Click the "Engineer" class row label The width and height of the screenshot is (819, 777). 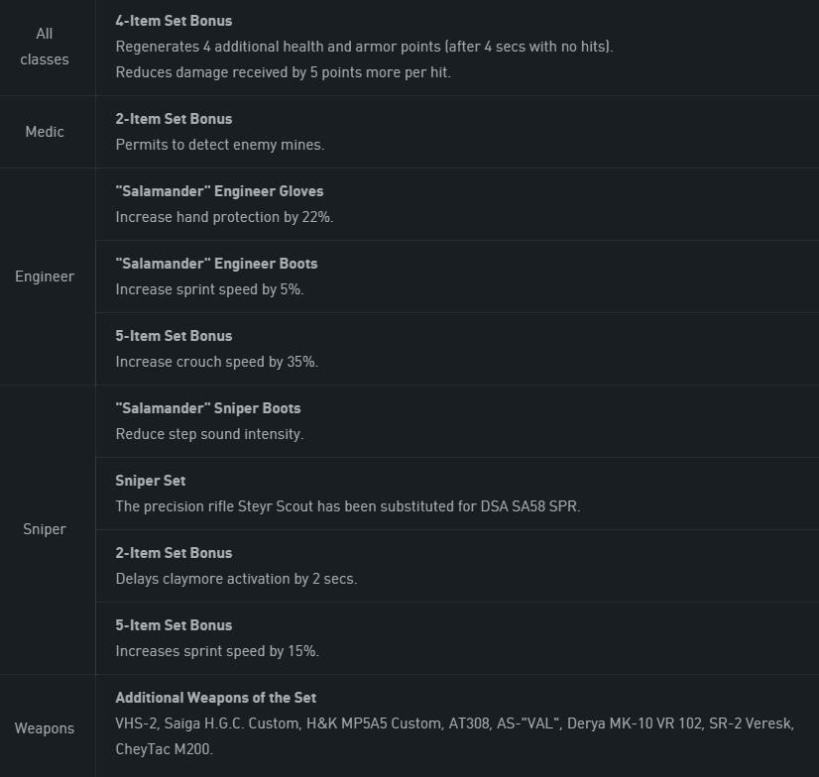(45, 277)
